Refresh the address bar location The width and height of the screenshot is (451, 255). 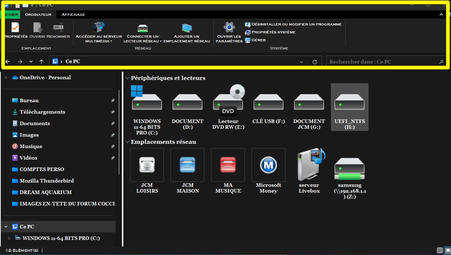(x=314, y=62)
